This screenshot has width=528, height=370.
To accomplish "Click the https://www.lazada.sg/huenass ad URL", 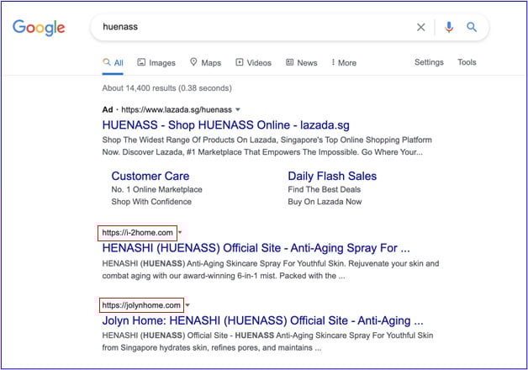I will [x=177, y=110].
